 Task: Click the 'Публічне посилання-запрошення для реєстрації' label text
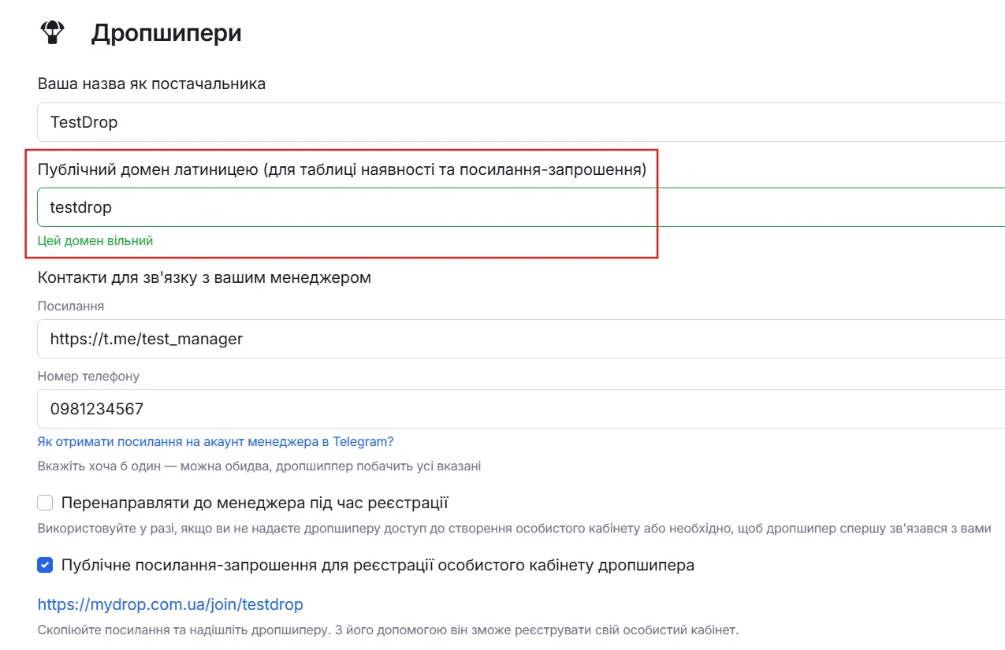click(x=378, y=565)
